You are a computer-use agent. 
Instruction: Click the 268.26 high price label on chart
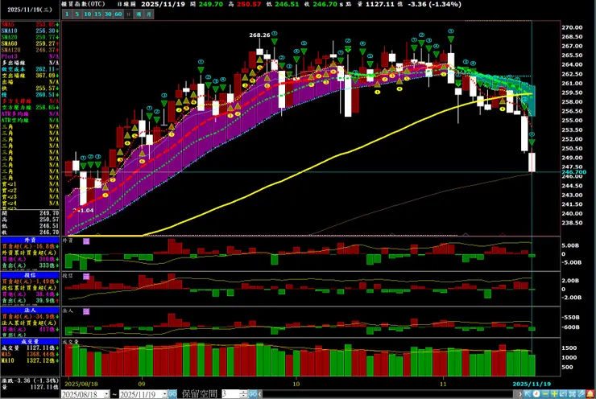[x=259, y=35]
